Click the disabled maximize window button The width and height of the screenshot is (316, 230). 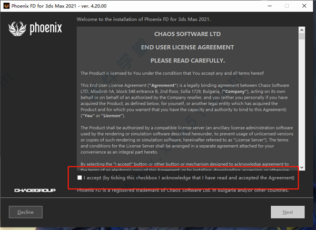click(287, 6)
